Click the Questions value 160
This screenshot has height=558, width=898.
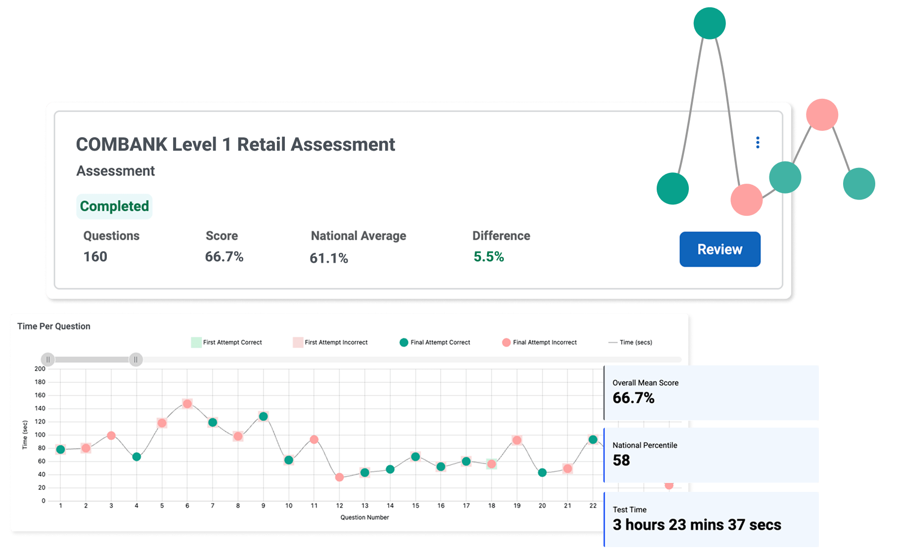[95, 257]
